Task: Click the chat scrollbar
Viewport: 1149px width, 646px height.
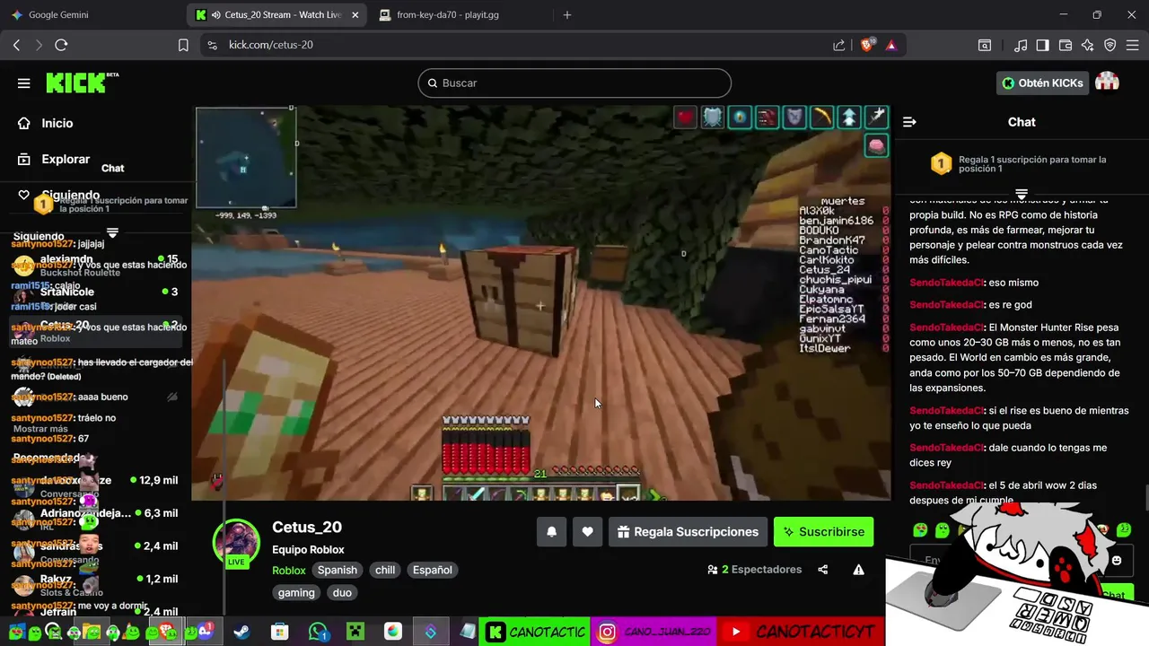Action: tap(1145, 496)
